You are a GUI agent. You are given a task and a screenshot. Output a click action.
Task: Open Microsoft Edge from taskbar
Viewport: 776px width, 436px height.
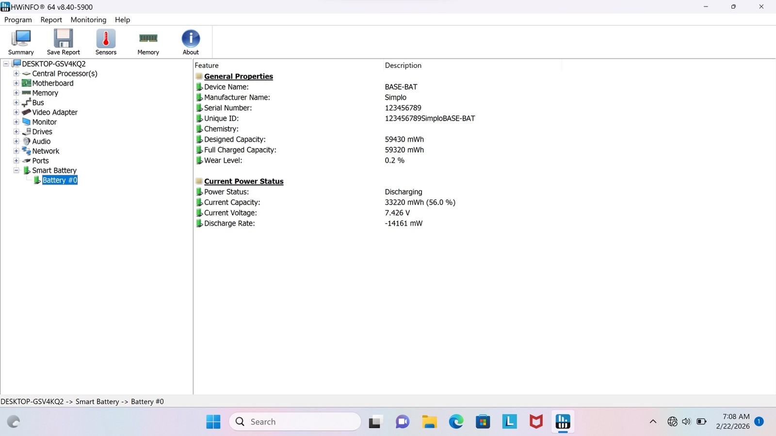coord(456,422)
